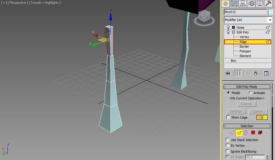Open the object color swatch next to Box012

coord(271,12)
